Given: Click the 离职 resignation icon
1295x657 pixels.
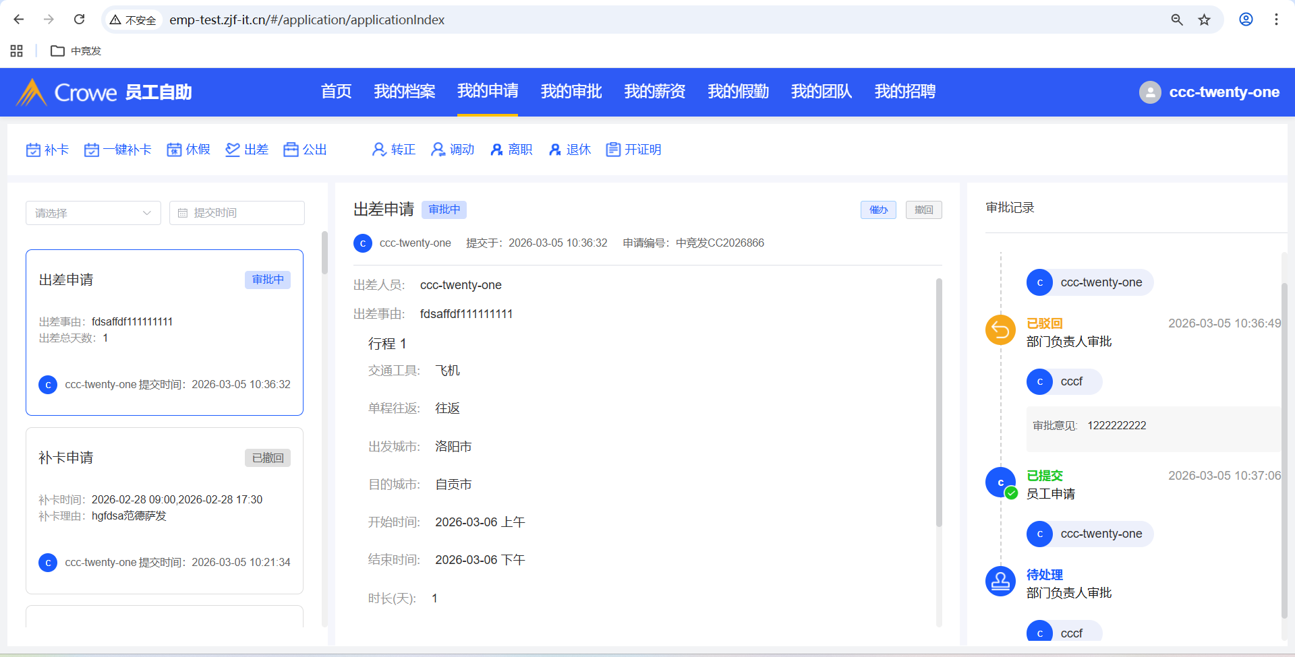Looking at the screenshot, I should [x=497, y=150].
